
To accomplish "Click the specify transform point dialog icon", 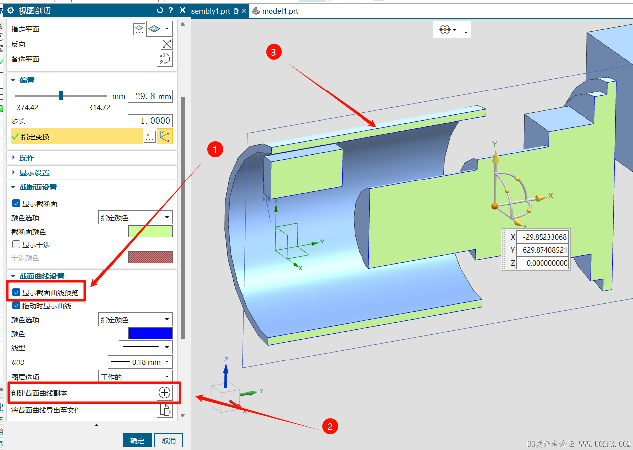I will pyautogui.click(x=150, y=137).
